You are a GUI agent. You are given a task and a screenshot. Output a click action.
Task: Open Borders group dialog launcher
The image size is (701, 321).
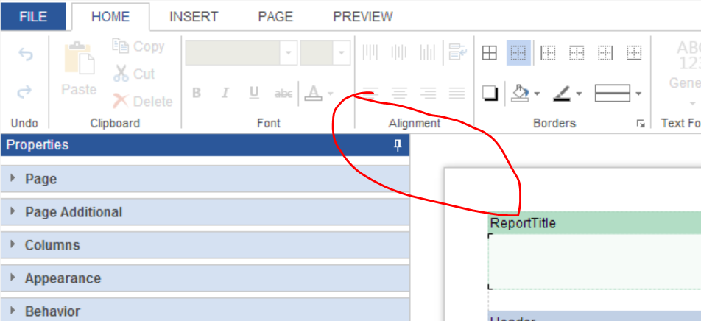(641, 124)
